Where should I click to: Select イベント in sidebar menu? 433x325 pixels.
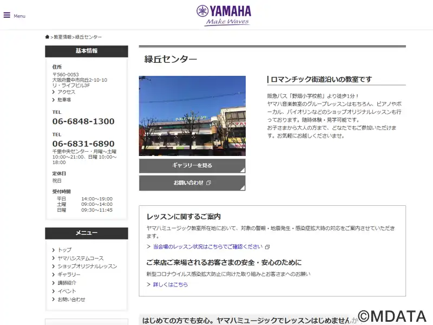(67, 291)
